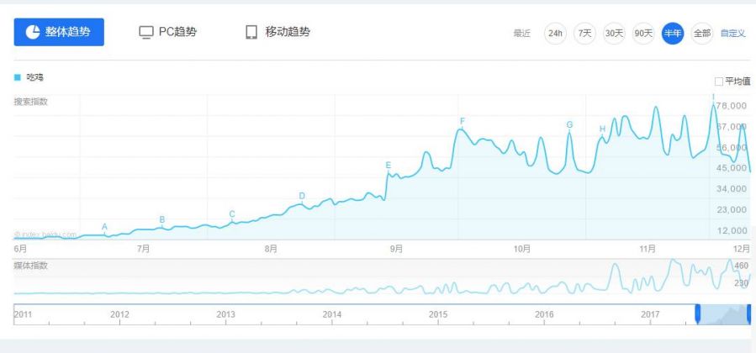Click the 12月 axis label
The image size is (756, 353).
coord(742,249)
